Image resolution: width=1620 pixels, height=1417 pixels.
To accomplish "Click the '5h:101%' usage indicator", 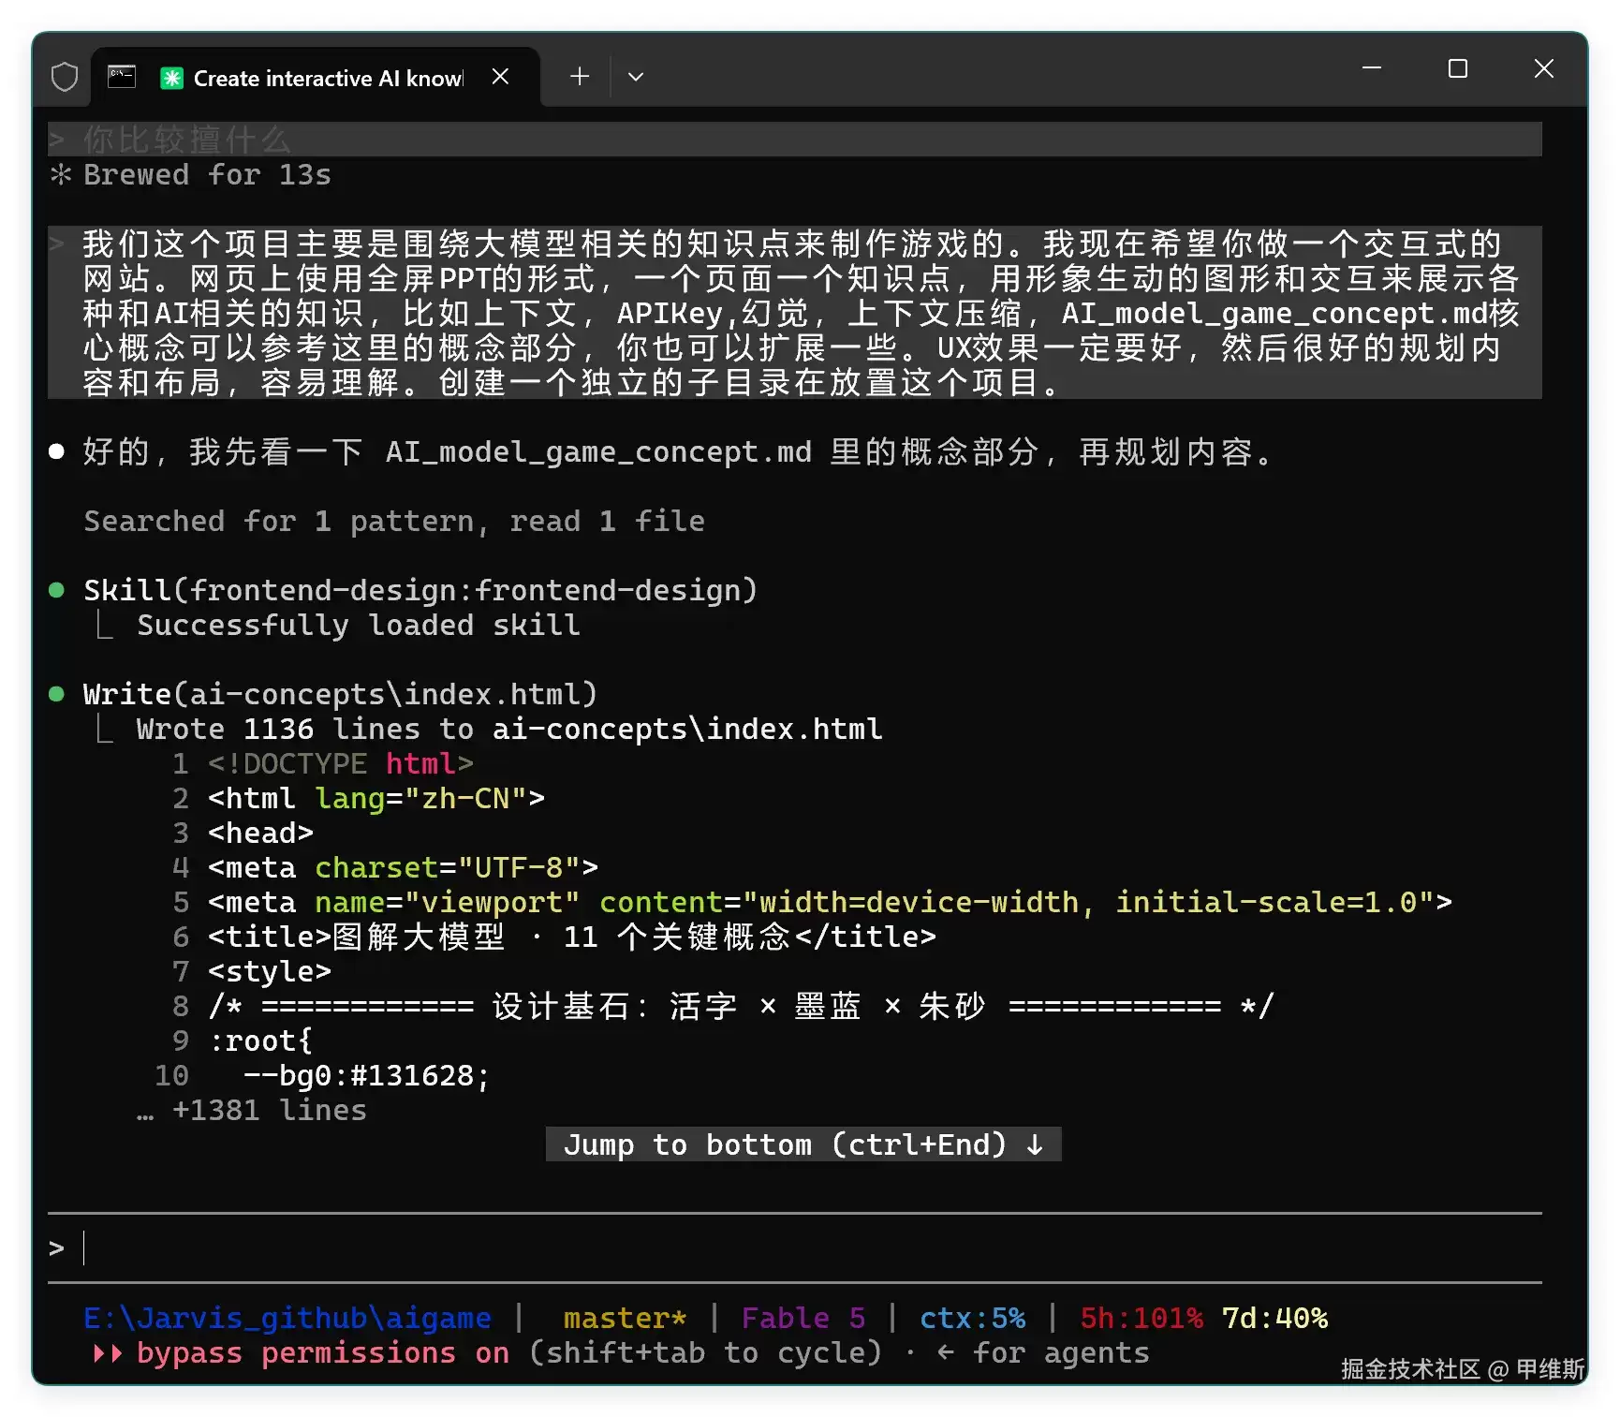I will coord(1141,1318).
